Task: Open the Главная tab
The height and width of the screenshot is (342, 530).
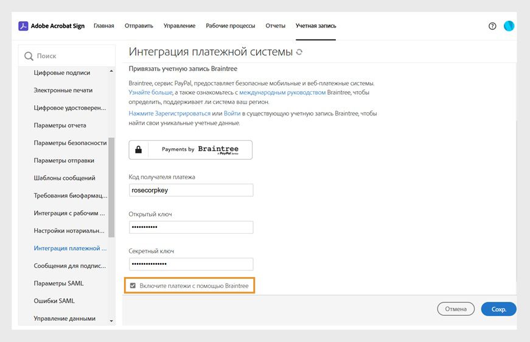Action: (x=104, y=26)
